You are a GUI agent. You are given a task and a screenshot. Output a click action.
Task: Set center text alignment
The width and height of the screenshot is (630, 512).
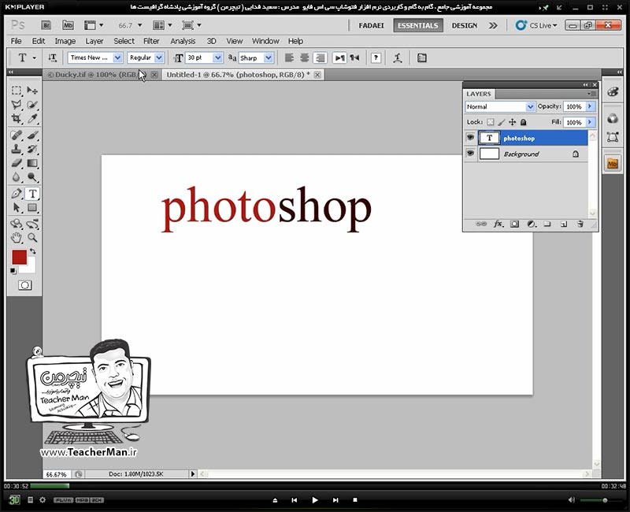click(305, 58)
